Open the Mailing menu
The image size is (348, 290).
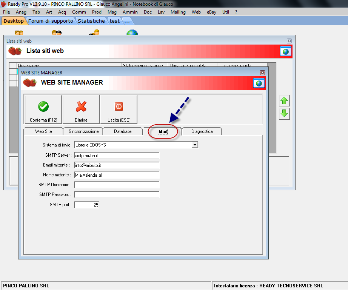click(178, 12)
